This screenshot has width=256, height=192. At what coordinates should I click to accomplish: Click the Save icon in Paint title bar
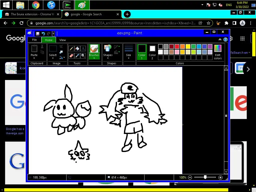[38, 34]
